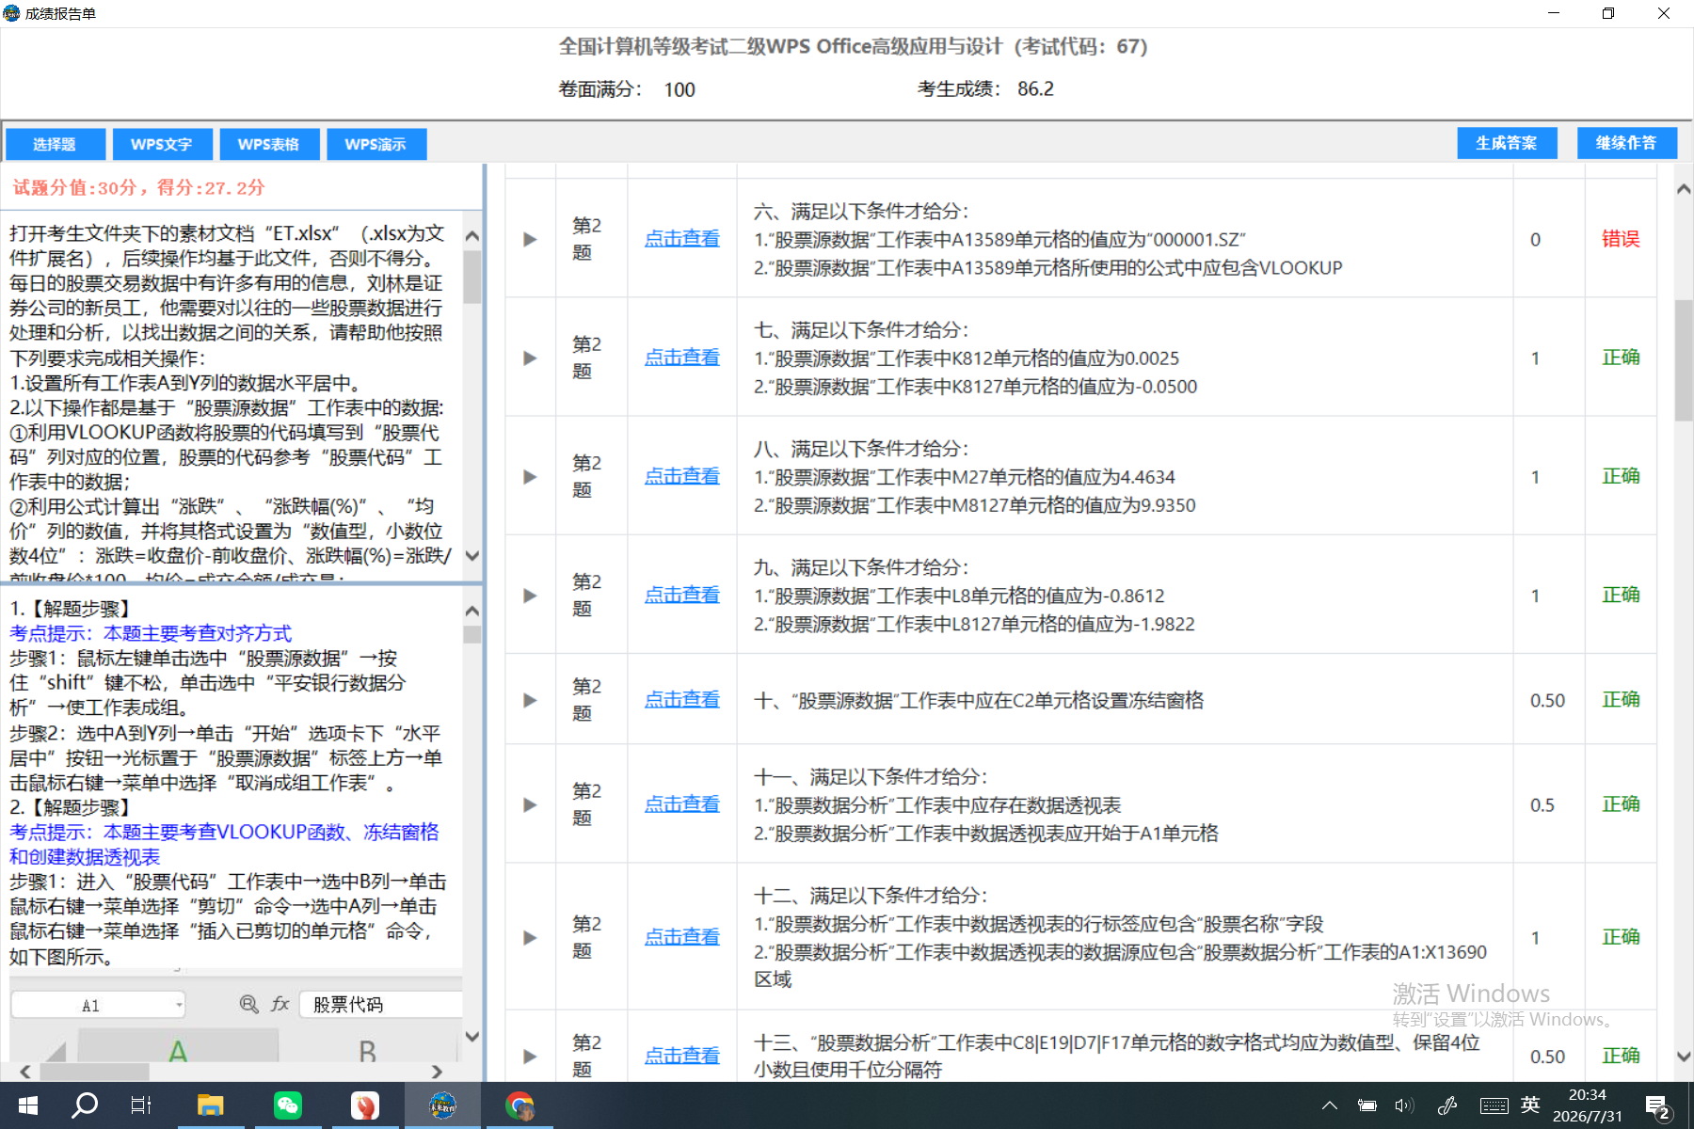The image size is (1694, 1129).
Task: Click the 试题分值:30分 score line
Action: 138,187
